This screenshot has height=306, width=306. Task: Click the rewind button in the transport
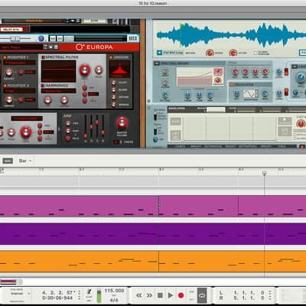coord(139,295)
